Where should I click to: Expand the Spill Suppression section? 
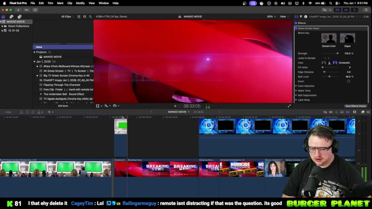pos(296,95)
